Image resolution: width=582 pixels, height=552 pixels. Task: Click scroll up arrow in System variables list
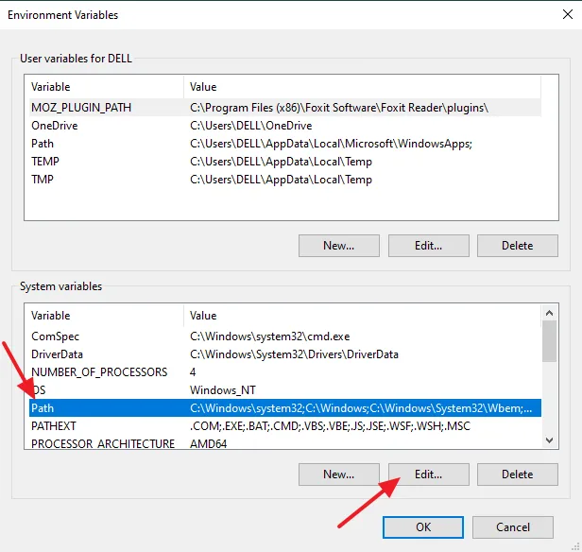(549, 313)
